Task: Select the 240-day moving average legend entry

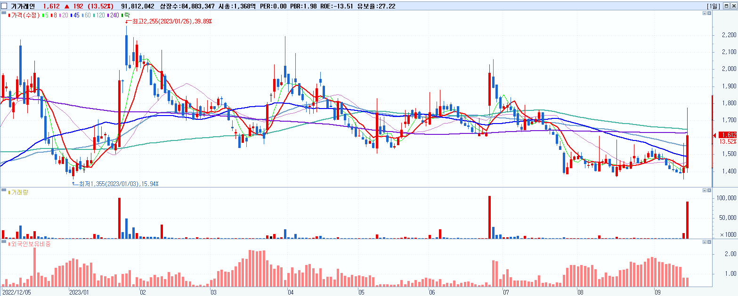Action: pyautogui.click(x=113, y=16)
